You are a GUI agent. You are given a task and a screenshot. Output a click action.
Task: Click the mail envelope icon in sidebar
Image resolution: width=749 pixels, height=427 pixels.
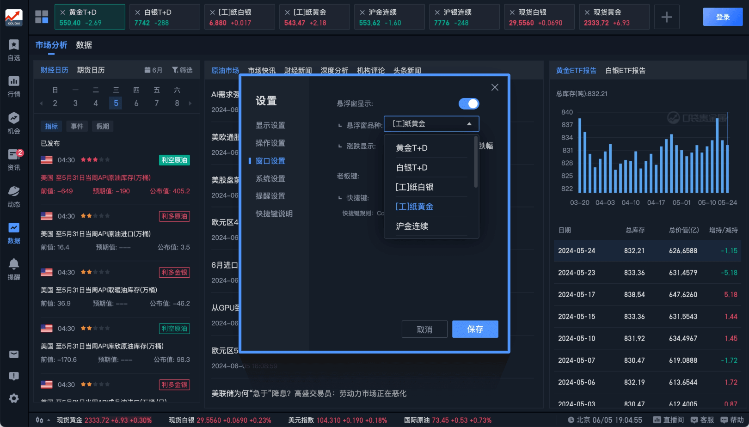point(14,354)
